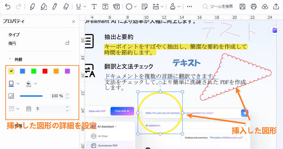This screenshot has height=149, width=283.
Task: Click the Summarize PDF item
Action: coord(108,146)
